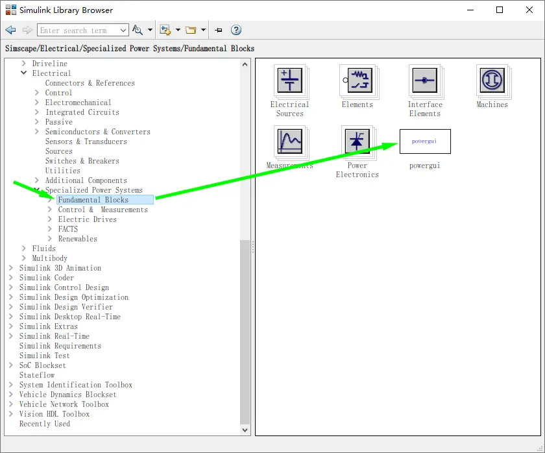
Task: Open the help question mark icon
Action: pos(236,31)
